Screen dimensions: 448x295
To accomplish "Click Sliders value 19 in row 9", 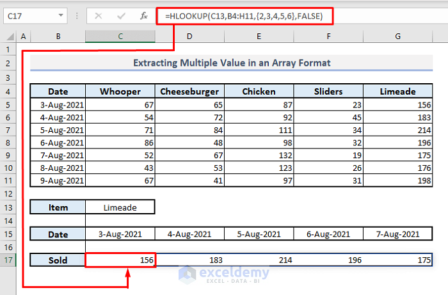I will coord(328,155).
